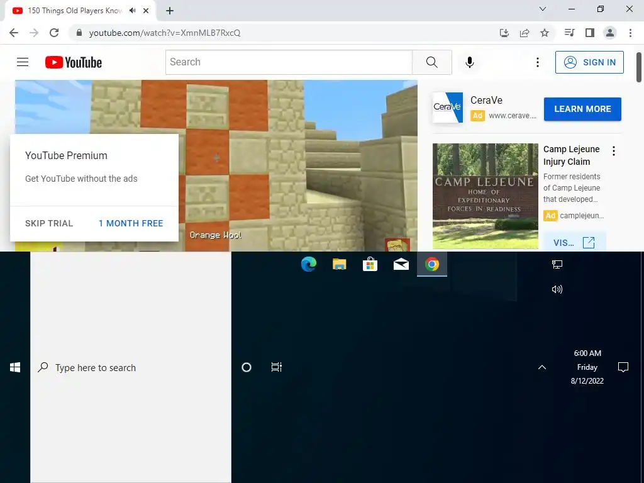Click the install app icon in address bar
The image size is (644, 483).
pos(504,33)
